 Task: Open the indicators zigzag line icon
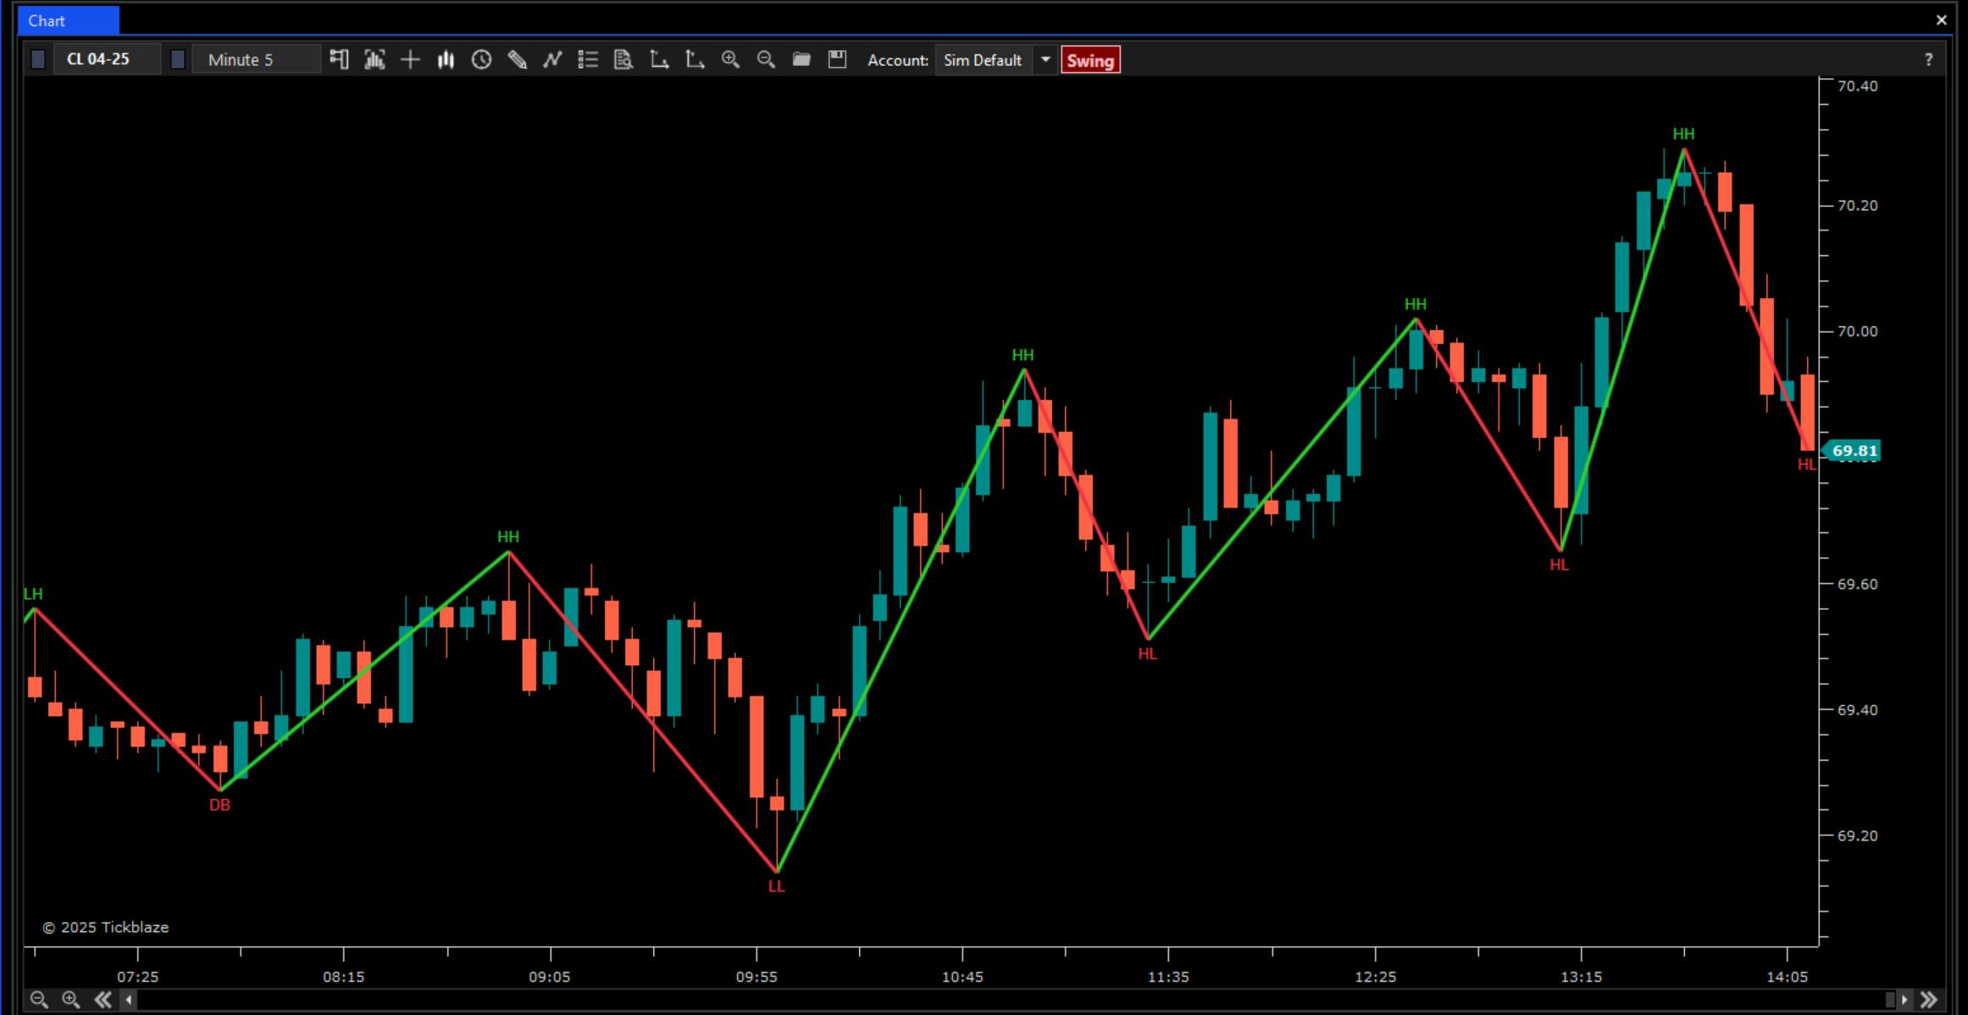click(x=552, y=59)
